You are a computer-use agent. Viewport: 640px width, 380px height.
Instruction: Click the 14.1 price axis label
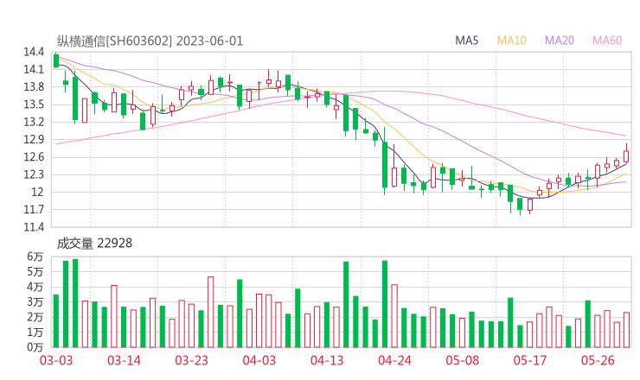(x=34, y=69)
